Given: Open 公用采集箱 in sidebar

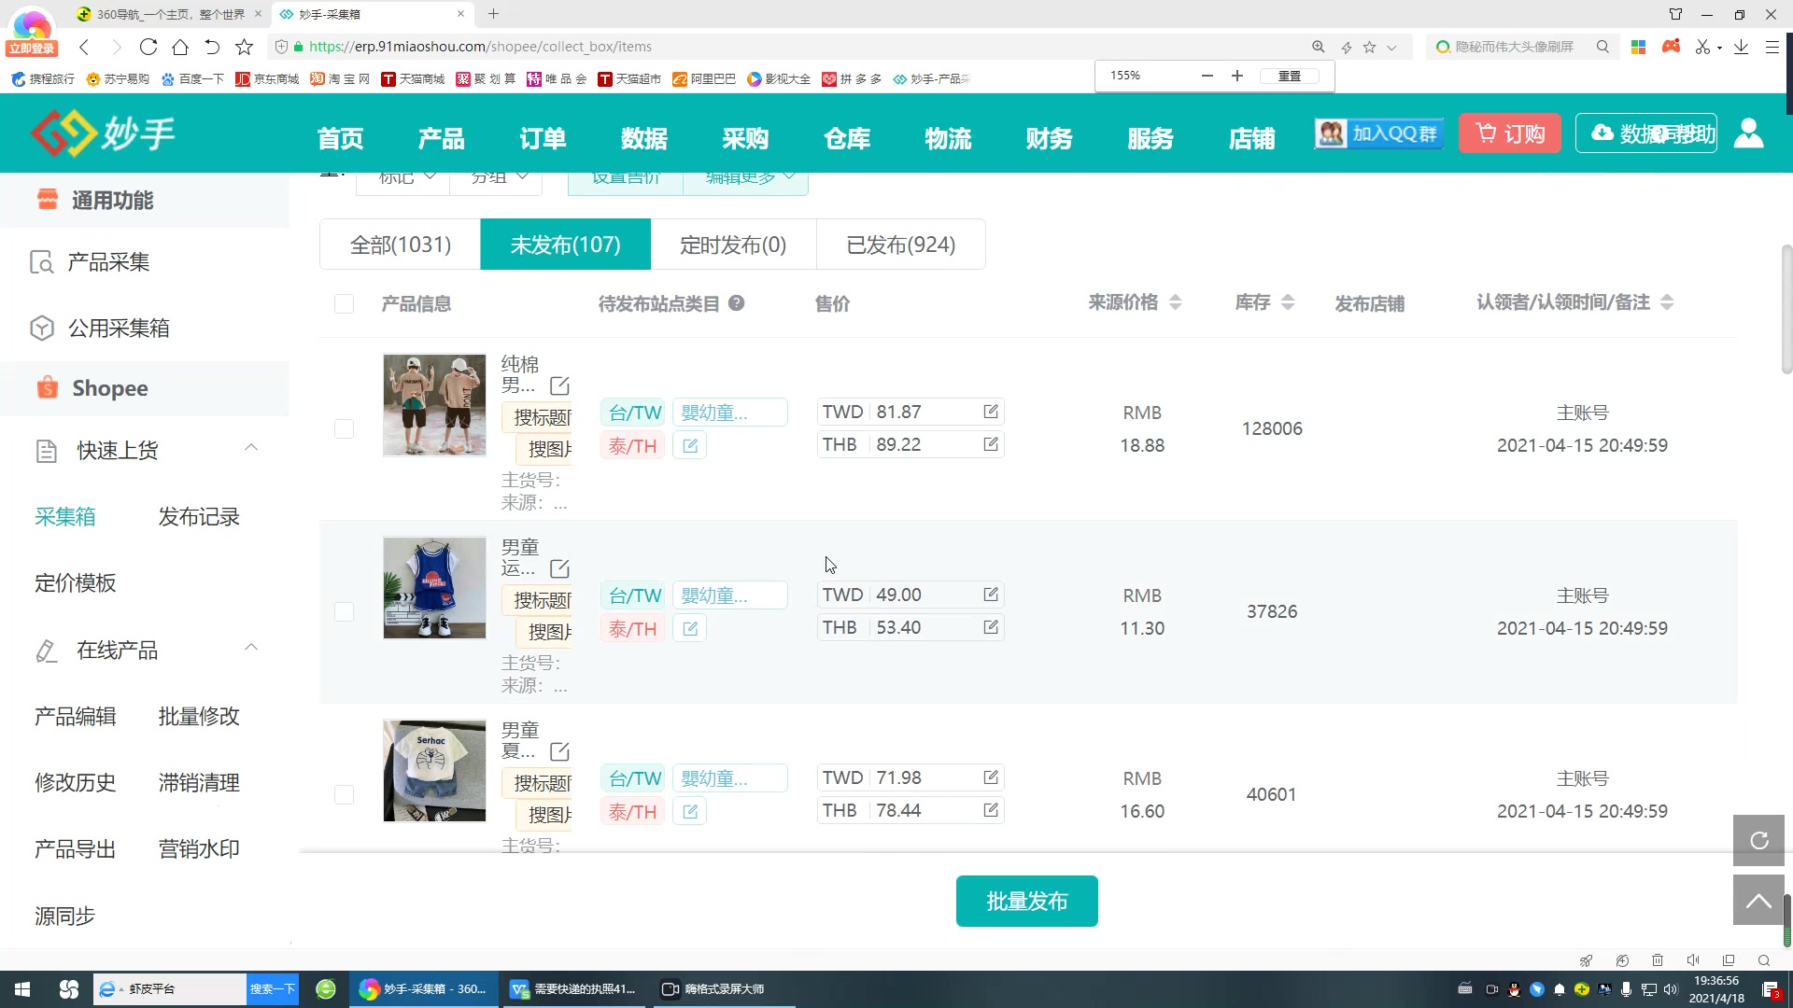Looking at the screenshot, I should tap(119, 329).
